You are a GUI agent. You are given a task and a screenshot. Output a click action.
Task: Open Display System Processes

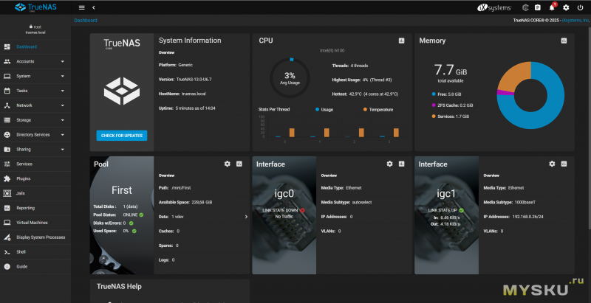click(35, 237)
